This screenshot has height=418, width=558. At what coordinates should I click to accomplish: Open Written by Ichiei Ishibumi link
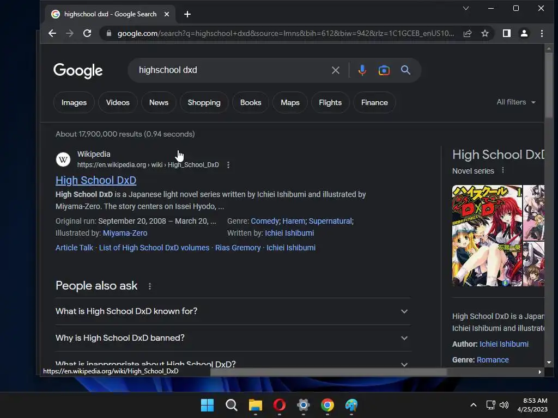[x=289, y=233]
